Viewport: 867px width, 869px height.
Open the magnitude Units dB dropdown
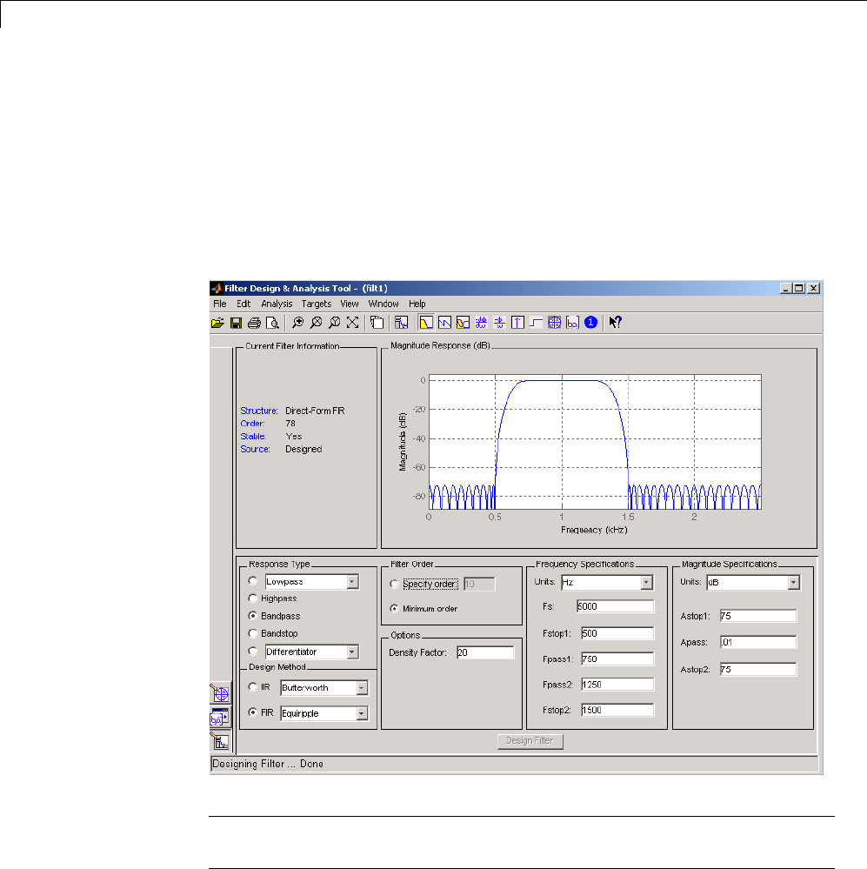(794, 583)
